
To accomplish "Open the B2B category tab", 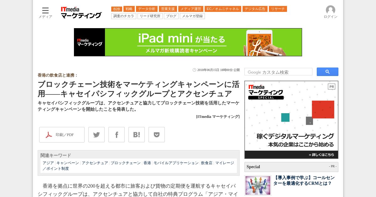I will (x=117, y=9).
